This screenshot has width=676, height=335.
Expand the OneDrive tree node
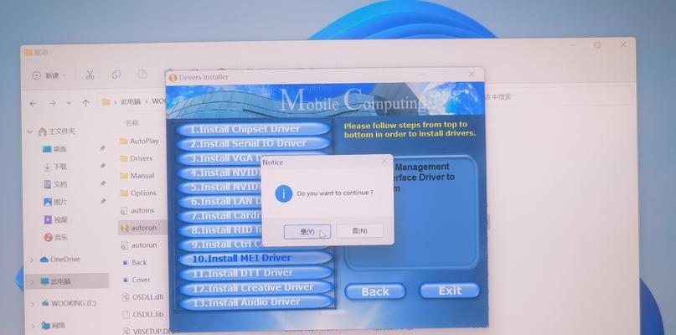coord(32,260)
